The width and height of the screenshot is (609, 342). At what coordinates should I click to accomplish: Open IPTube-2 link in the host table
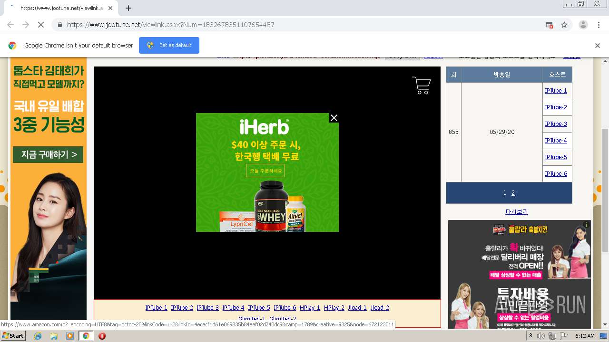(x=556, y=107)
